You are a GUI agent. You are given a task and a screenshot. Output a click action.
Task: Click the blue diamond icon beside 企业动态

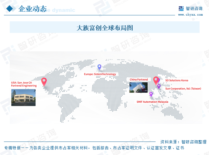pyautogui.click(x=9, y=9)
